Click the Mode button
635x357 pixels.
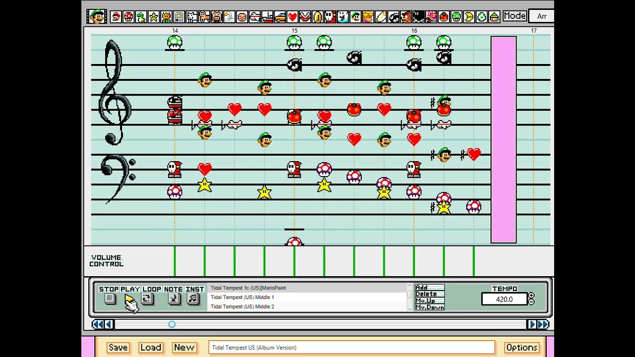coord(514,16)
